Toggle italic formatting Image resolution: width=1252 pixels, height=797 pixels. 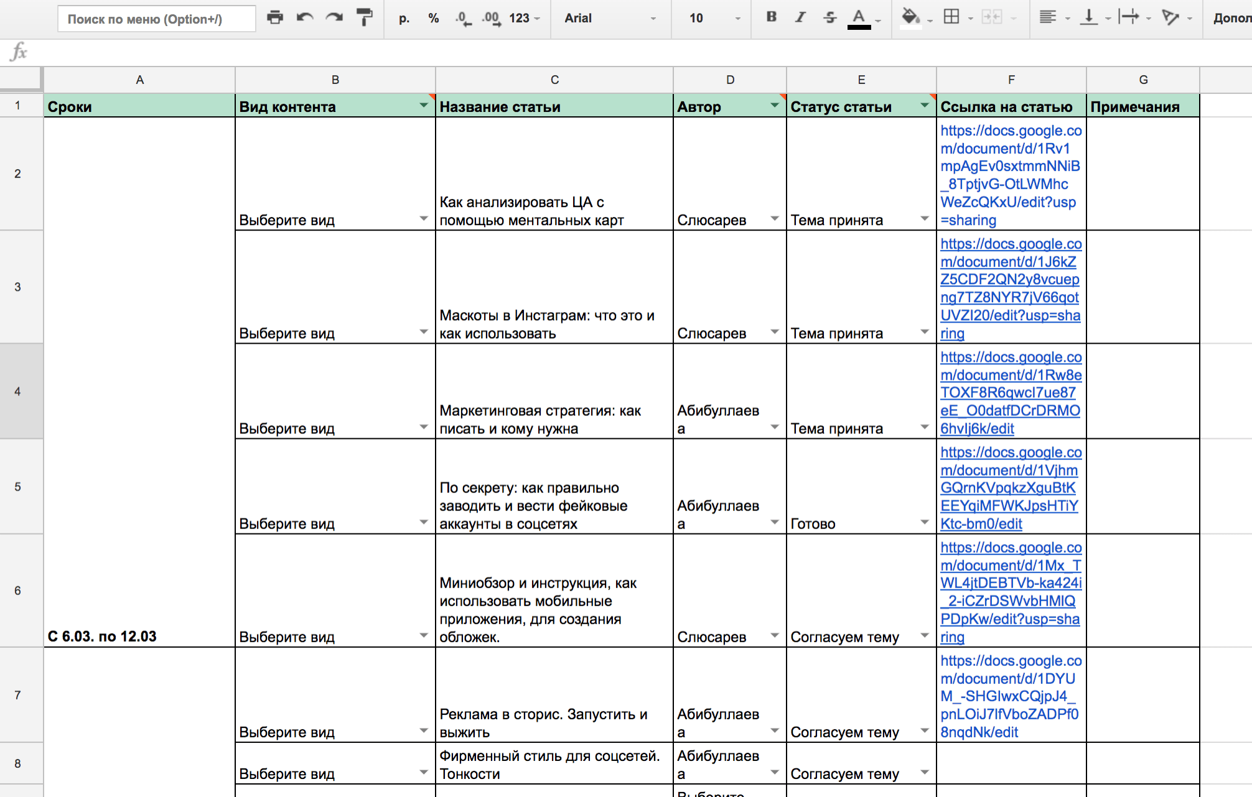pyautogui.click(x=800, y=17)
